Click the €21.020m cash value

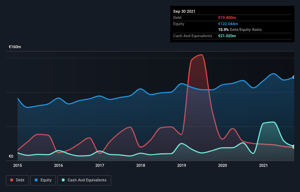[x=227, y=36]
